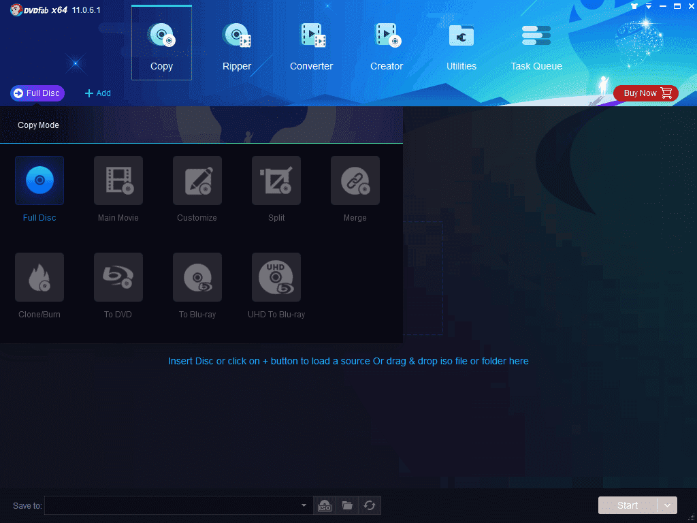The height and width of the screenshot is (523, 697).
Task: Click the Add source button
Action: (98, 93)
